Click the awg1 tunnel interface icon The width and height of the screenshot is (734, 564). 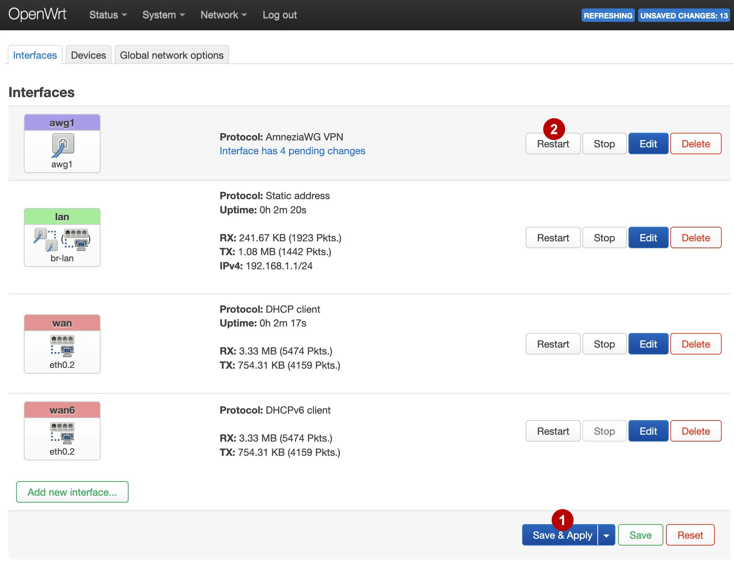click(62, 144)
